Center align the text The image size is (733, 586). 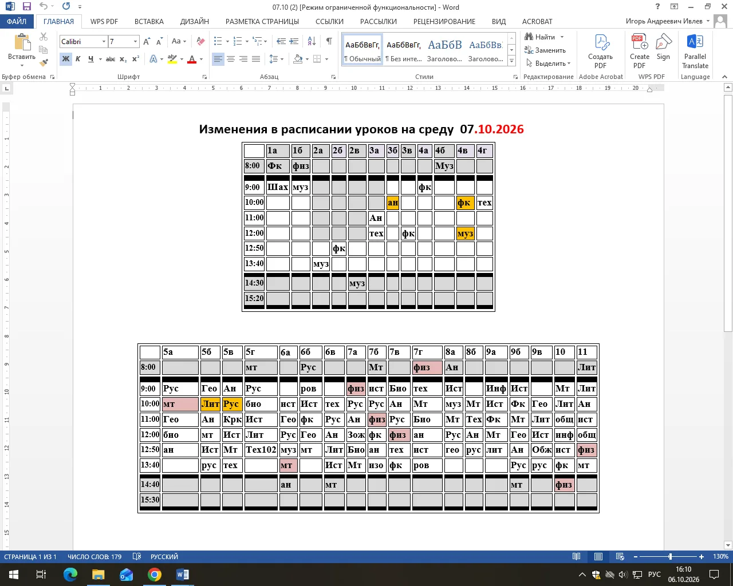click(231, 59)
